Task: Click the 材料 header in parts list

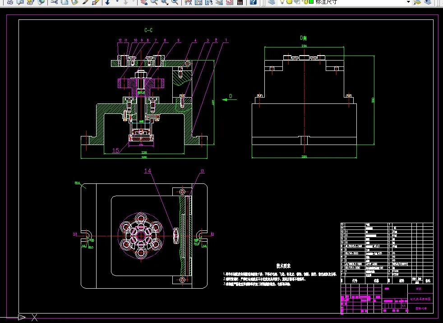Action: [401, 281]
